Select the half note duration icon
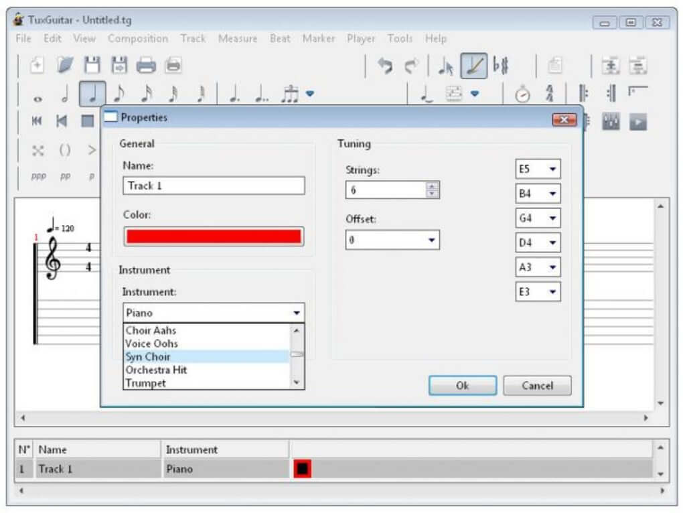Viewport: 683px width, 513px height. (65, 94)
